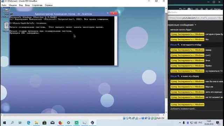Click the undo arrow in the right window toolbar
The height and width of the screenshot is (126, 224).
tap(180, 9)
